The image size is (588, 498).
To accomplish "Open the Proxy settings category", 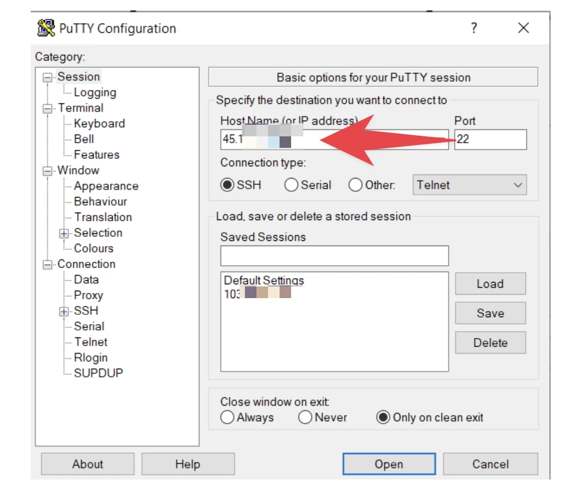I will point(88,295).
